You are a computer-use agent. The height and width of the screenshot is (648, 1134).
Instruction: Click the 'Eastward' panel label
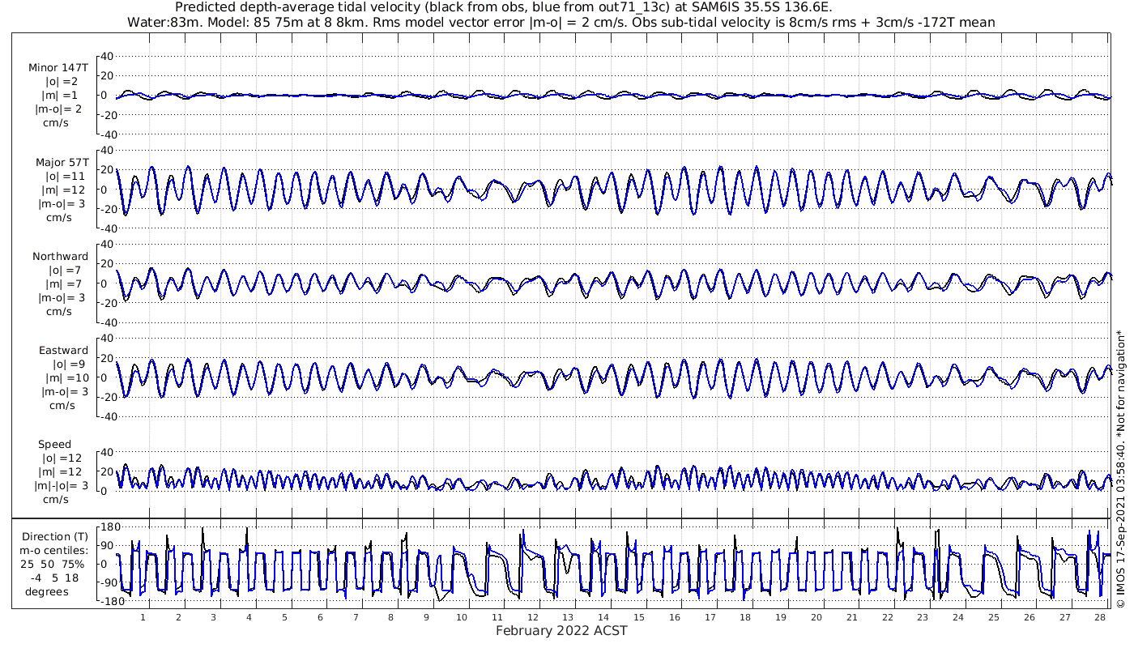(x=63, y=351)
